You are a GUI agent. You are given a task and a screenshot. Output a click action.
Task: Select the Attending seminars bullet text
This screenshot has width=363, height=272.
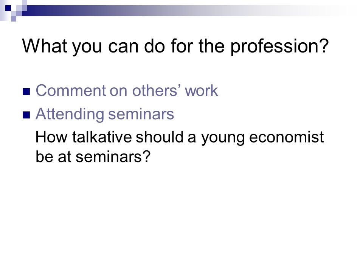[105, 114]
